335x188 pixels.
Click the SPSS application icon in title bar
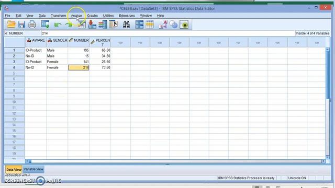click(x=7, y=8)
